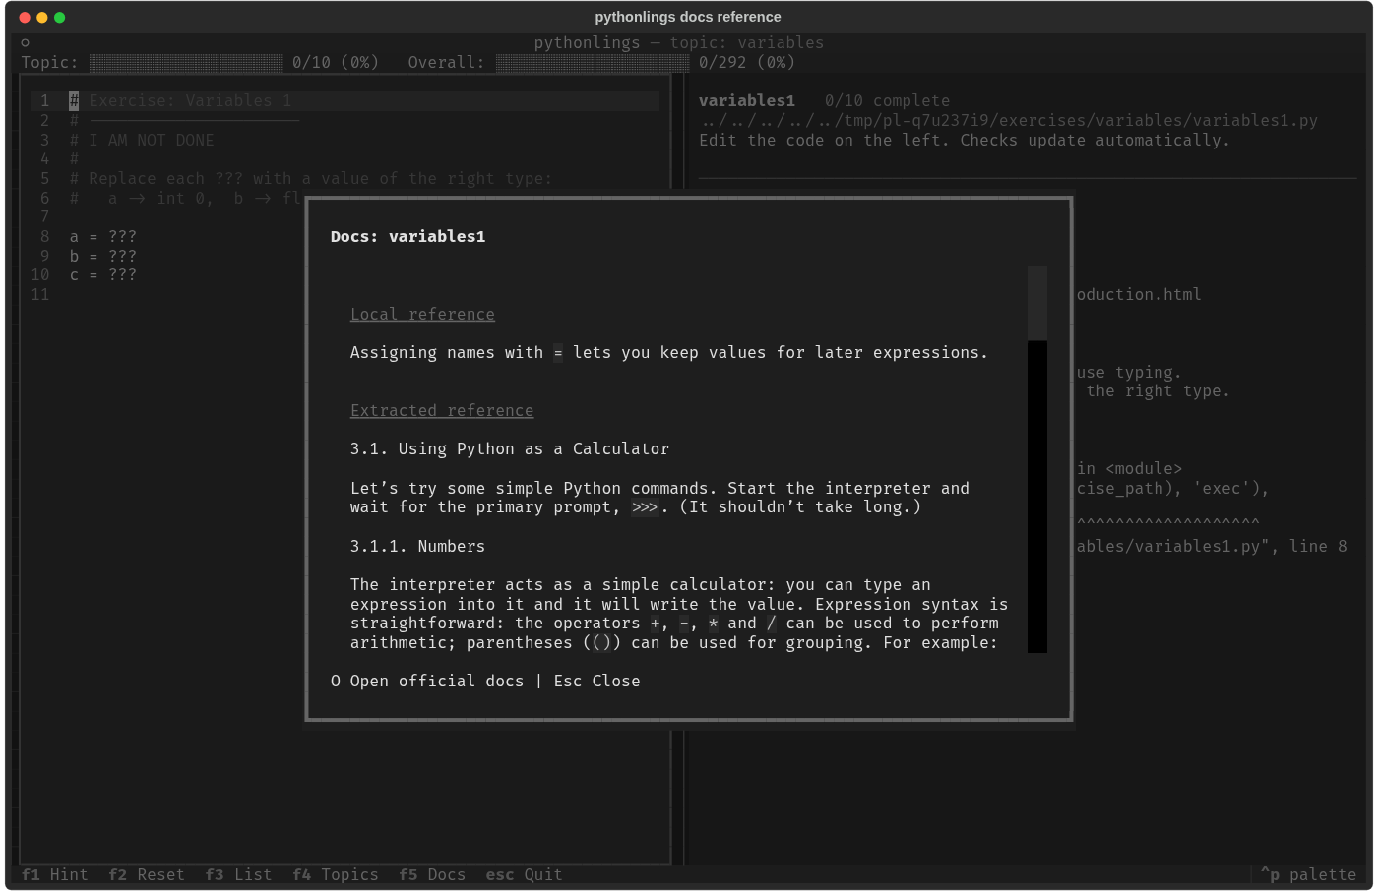Click 'Edit the code on the left' message

[965, 140]
